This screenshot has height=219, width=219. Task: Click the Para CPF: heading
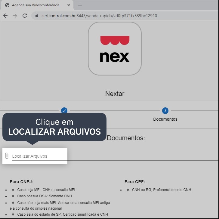pyautogui.click(x=135, y=182)
